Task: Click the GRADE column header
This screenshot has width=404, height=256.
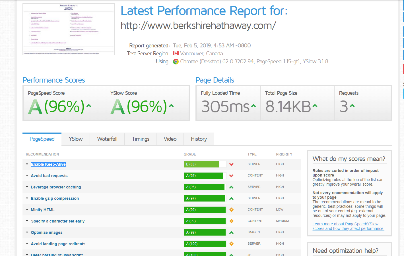Action: click(190, 154)
